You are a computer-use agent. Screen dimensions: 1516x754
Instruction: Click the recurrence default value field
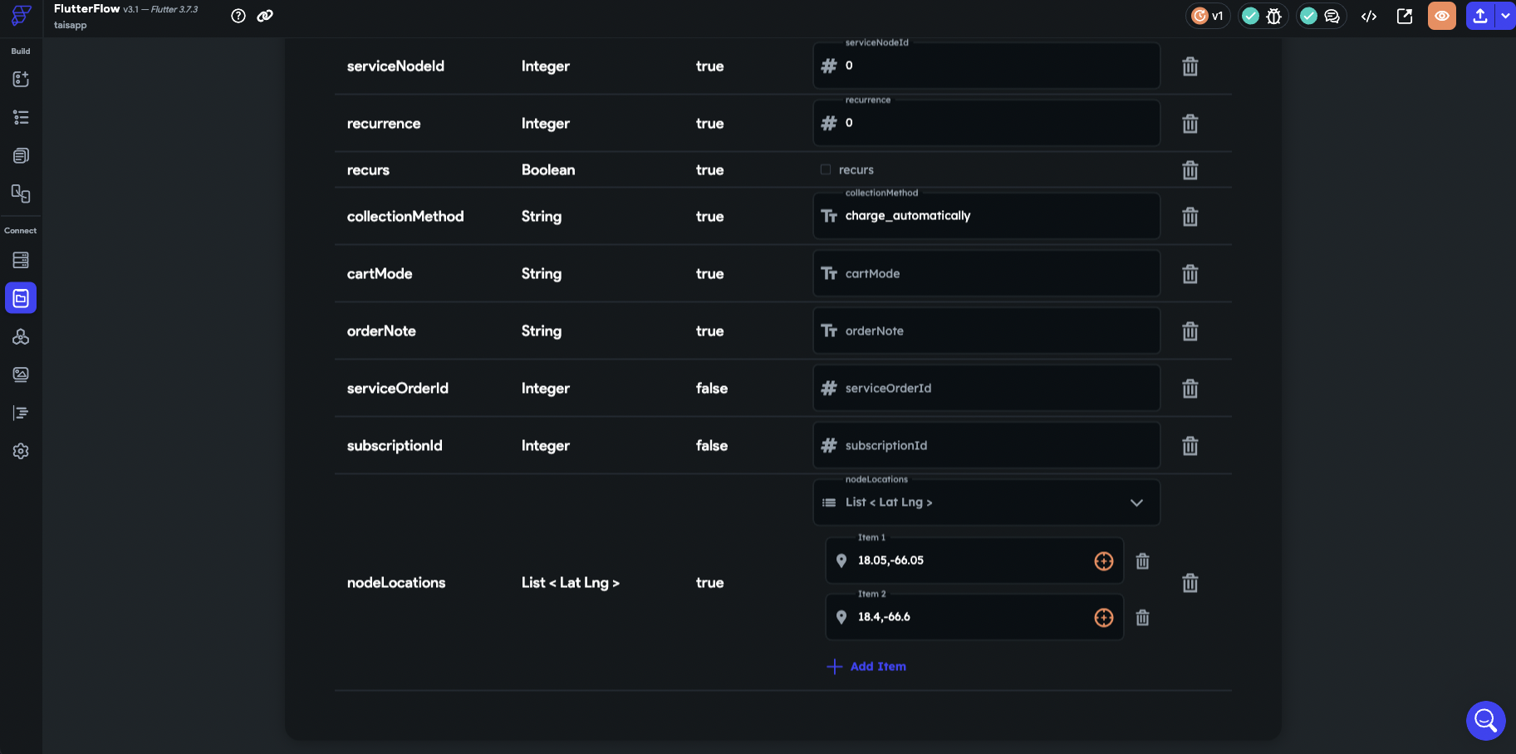(986, 123)
